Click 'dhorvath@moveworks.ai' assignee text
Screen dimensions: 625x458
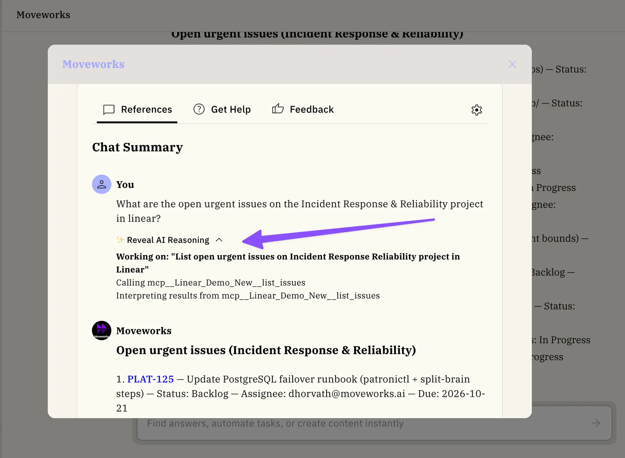(346, 394)
